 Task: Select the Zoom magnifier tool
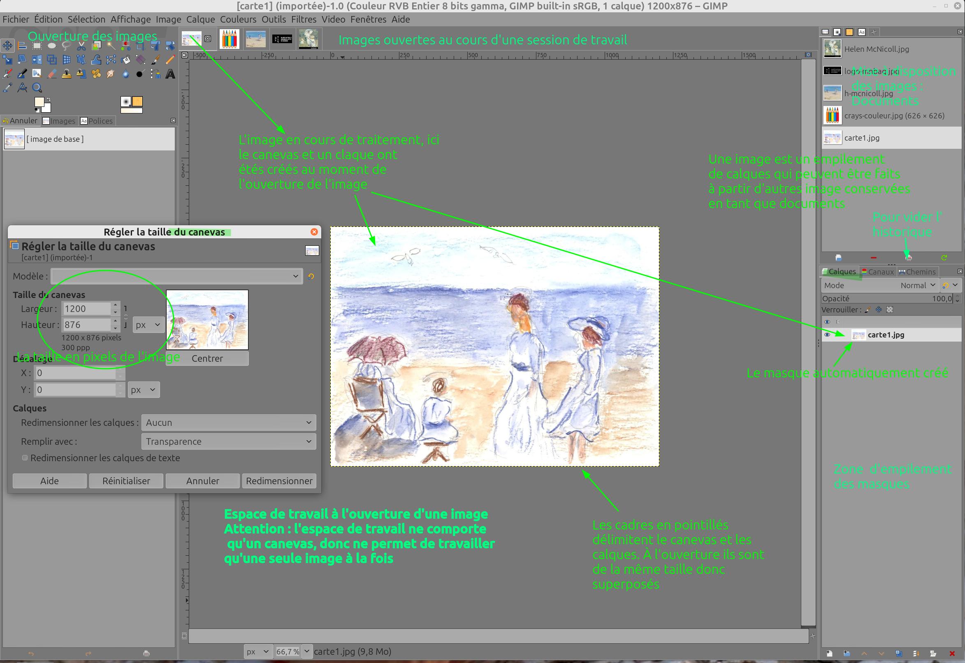click(37, 88)
